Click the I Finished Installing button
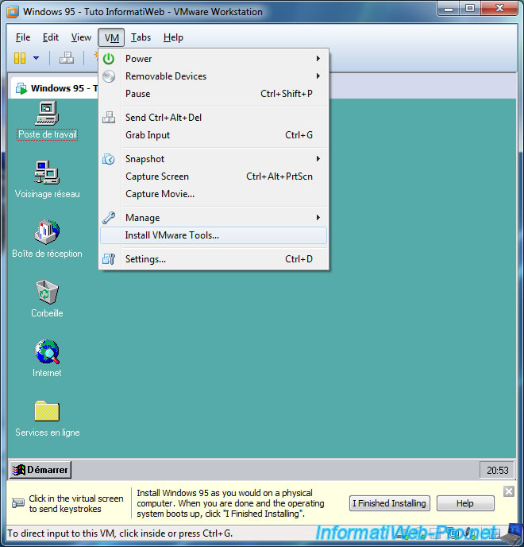This screenshot has width=524, height=547. click(390, 503)
